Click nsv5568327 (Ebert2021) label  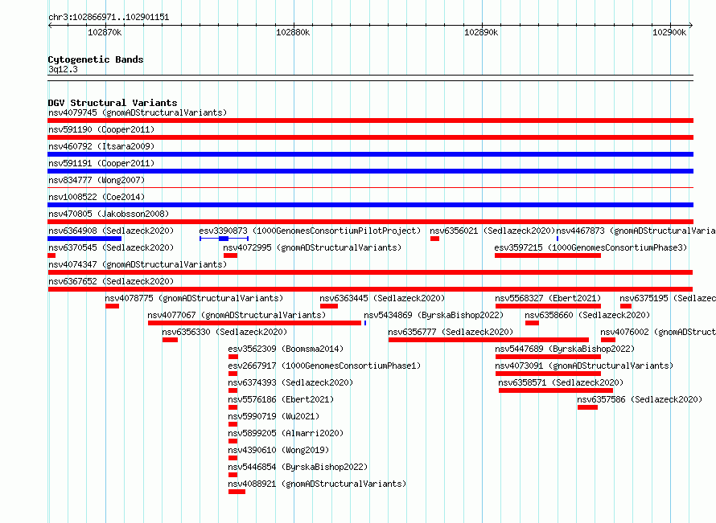tap(548, 298)
